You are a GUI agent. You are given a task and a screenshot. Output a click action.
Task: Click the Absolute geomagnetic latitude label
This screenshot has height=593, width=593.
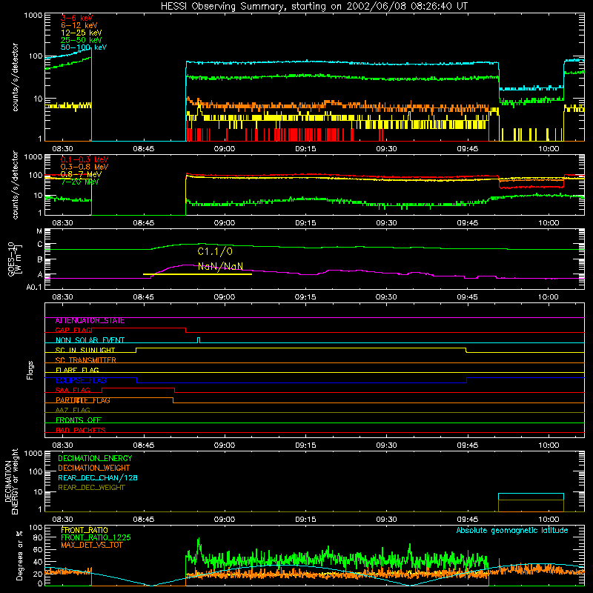click(512, 530)
